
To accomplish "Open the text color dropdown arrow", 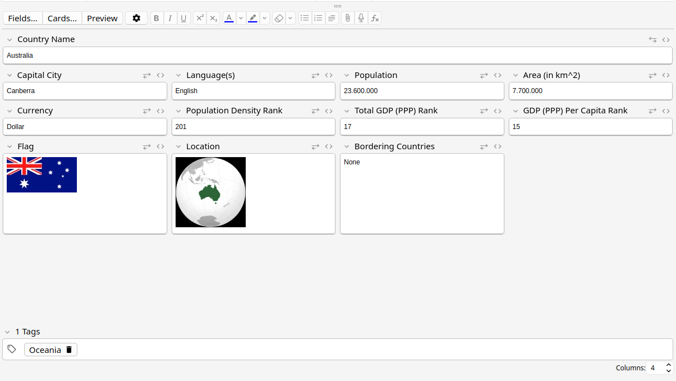I will tap(241, 18).
